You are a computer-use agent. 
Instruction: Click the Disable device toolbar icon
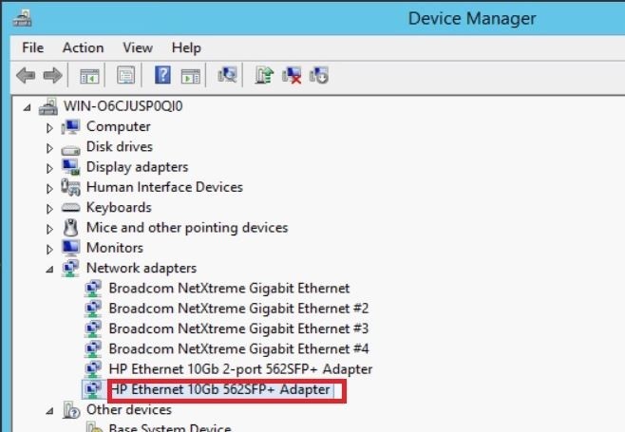pos(319,75)
